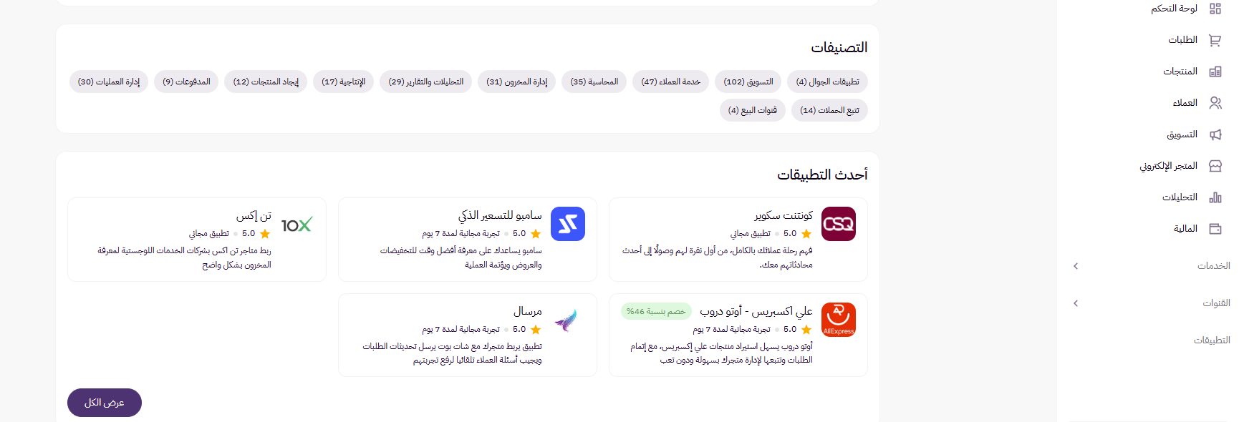Open the سامبو للتسعير الذكي app logo

point(568,224)
